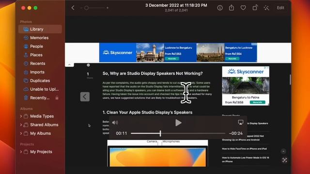Screen dimensions: 310x174
Task: Open How to Hide FaceTime post link
Action: pyautogui.click(x=244, y=149)
